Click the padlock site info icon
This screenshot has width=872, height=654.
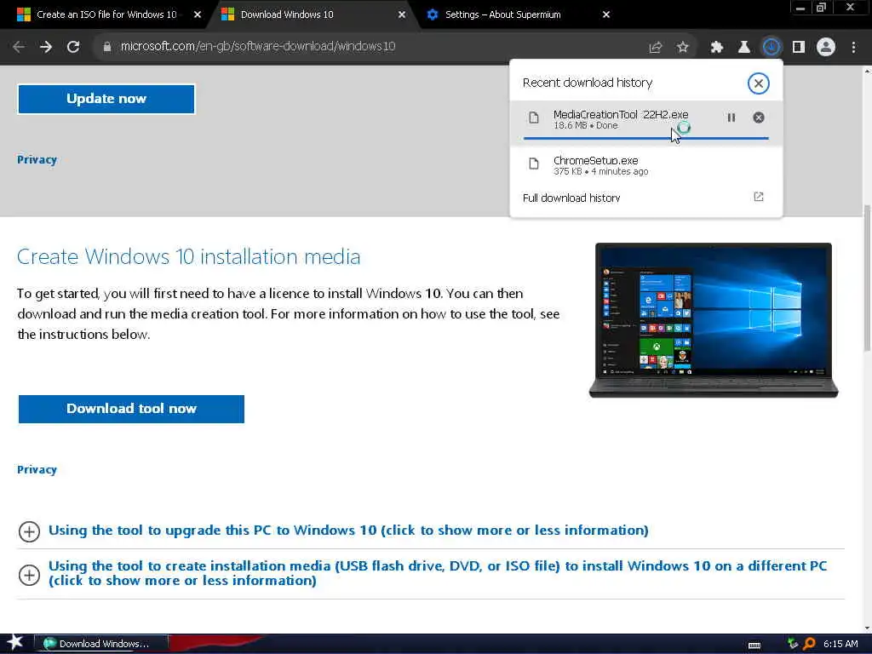click(x=107, y=47)
